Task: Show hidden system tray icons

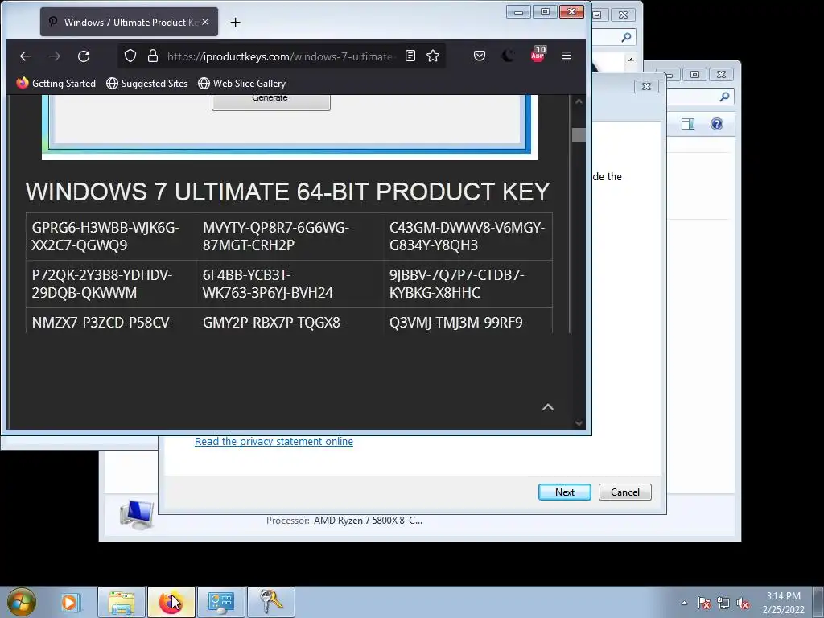Action: click(684, 603)
